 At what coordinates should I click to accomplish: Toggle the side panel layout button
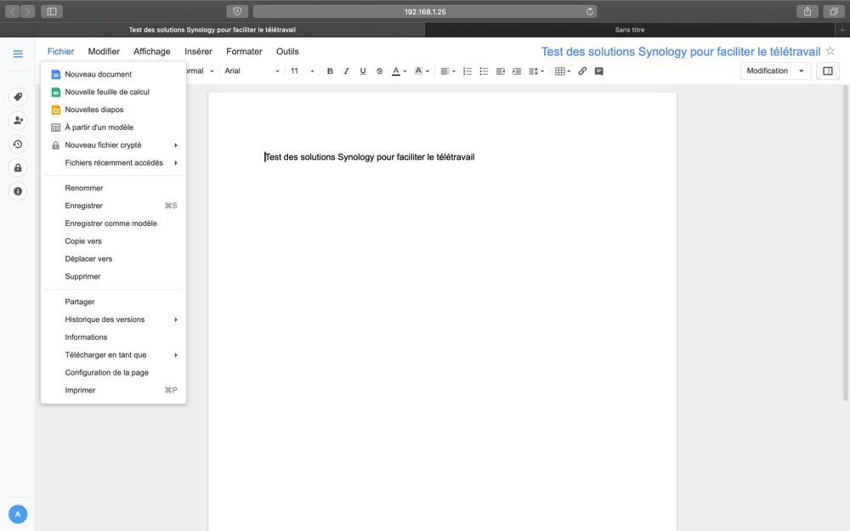click(x=828, y=71)
